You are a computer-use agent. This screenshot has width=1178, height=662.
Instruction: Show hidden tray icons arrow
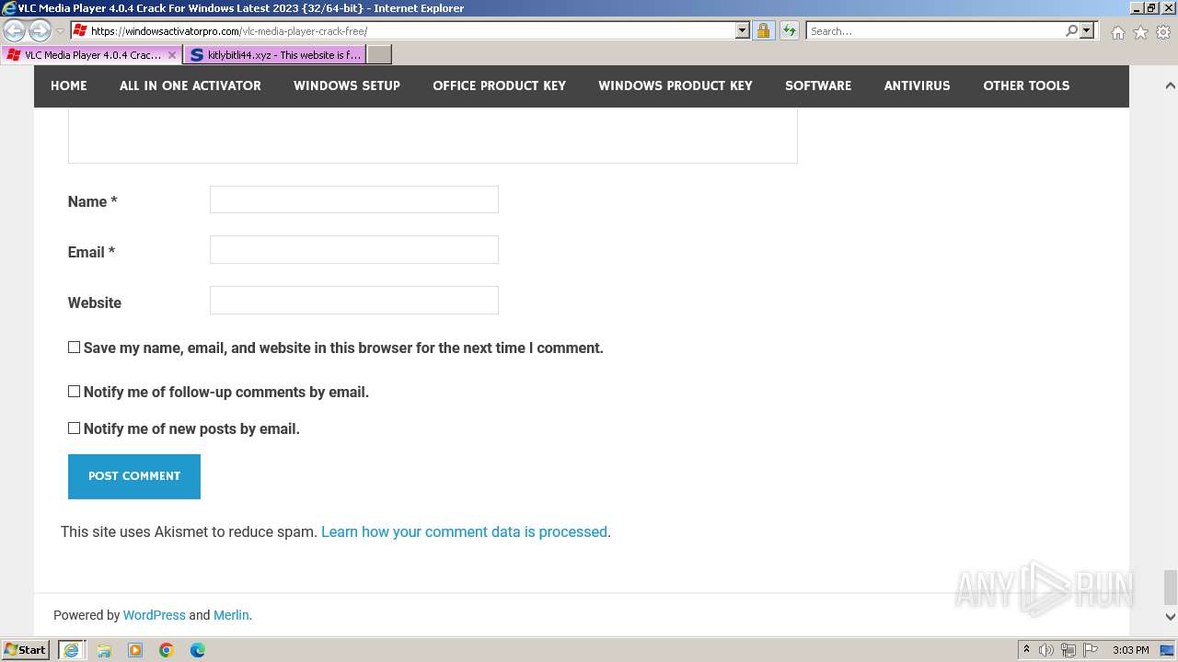pyautogui.click(x=1027, y=650)
